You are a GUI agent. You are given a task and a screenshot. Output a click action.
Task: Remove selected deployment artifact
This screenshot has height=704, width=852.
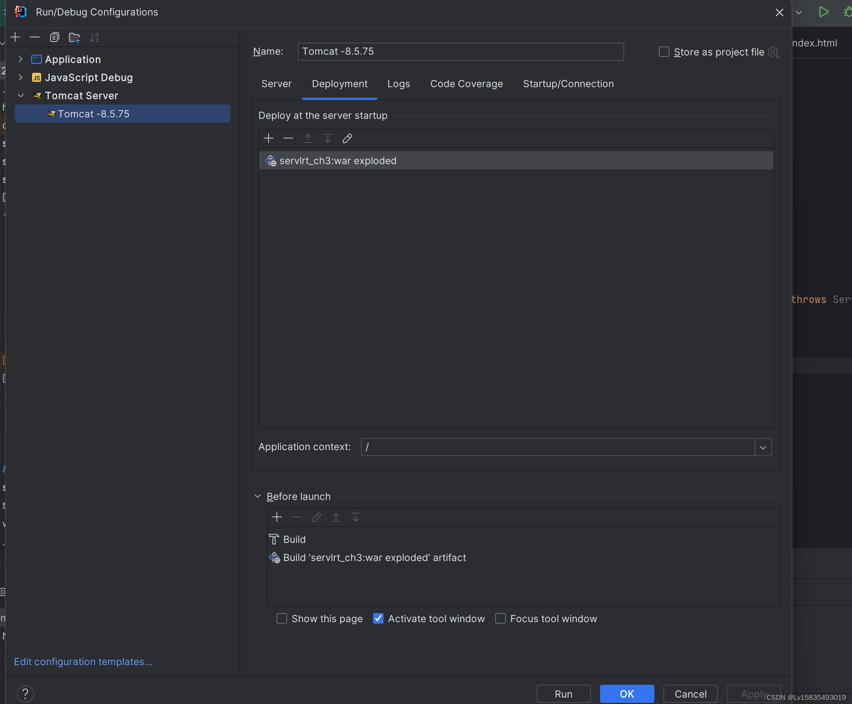pyautogui.click(x=288, y=138)
